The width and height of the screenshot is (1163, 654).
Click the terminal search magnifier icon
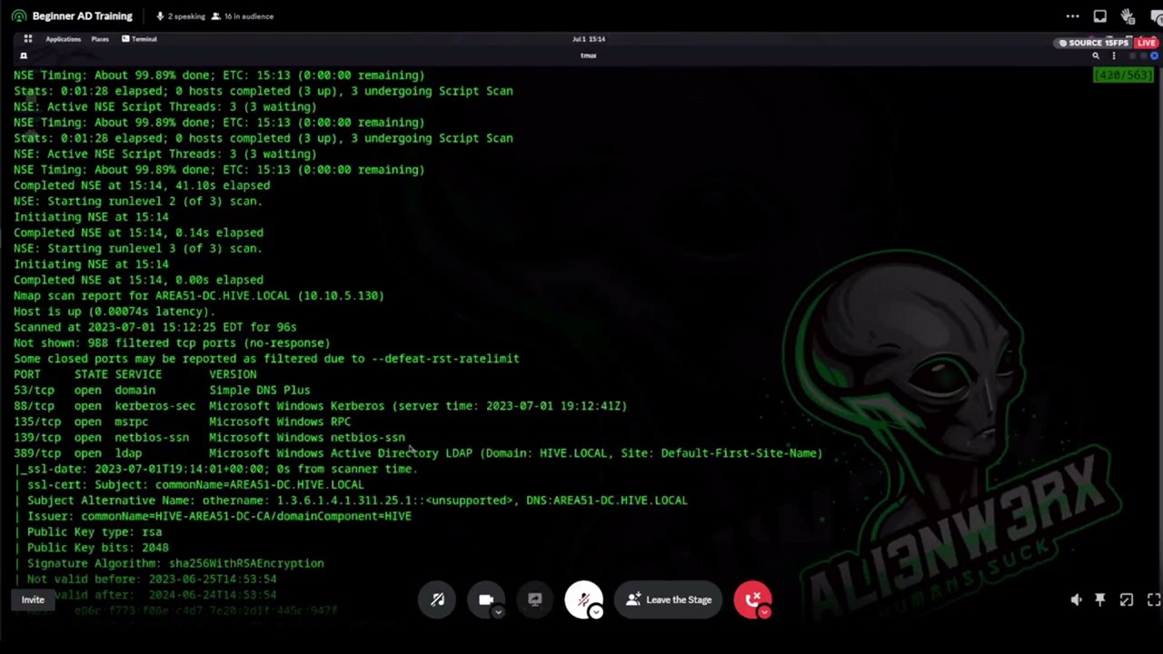[1096, 55]
